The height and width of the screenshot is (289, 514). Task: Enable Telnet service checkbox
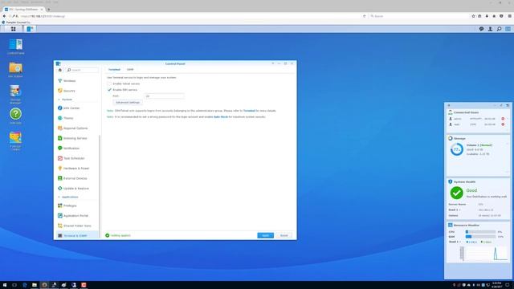[109, 83]
